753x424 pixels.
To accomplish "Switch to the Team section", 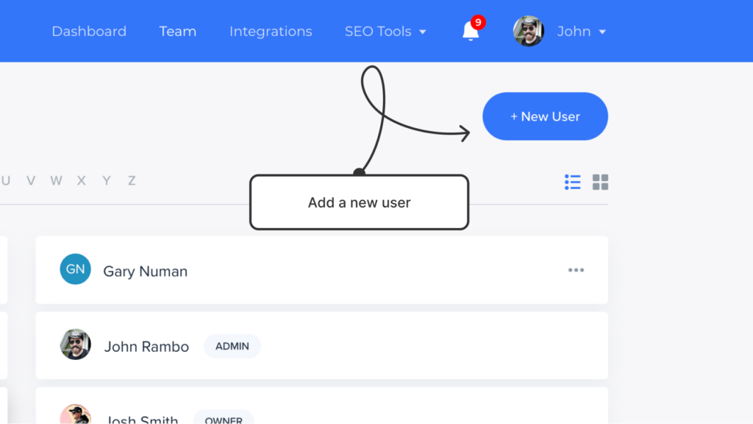I will (177, 31).
